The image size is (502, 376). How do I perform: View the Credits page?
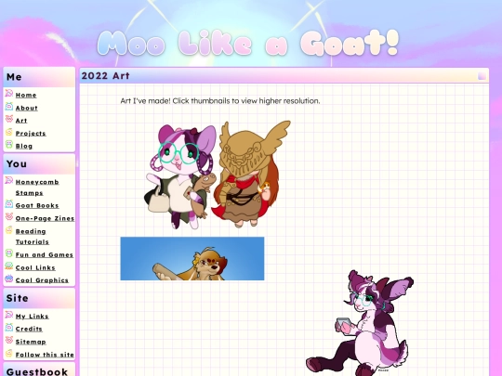point(29,329)
